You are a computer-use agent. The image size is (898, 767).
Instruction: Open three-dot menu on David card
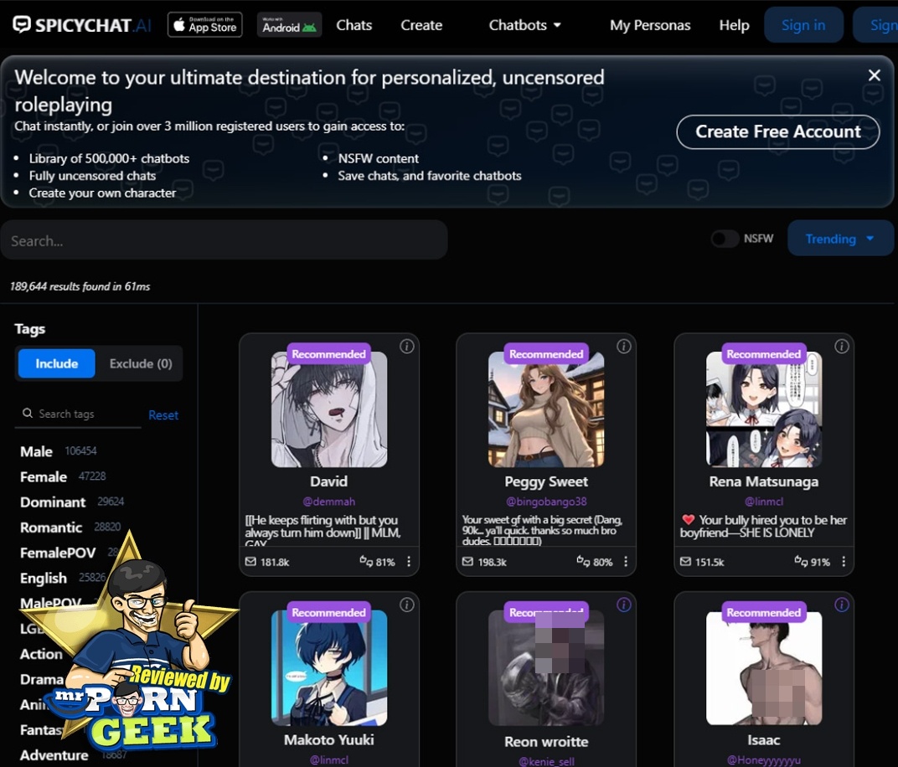point(409,562)
